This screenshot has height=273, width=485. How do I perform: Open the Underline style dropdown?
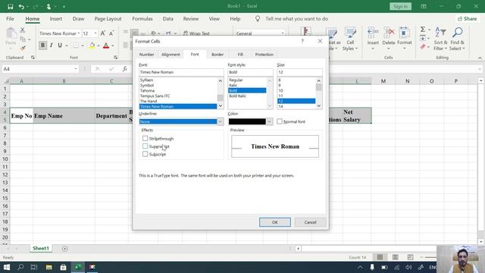(221, 121)
